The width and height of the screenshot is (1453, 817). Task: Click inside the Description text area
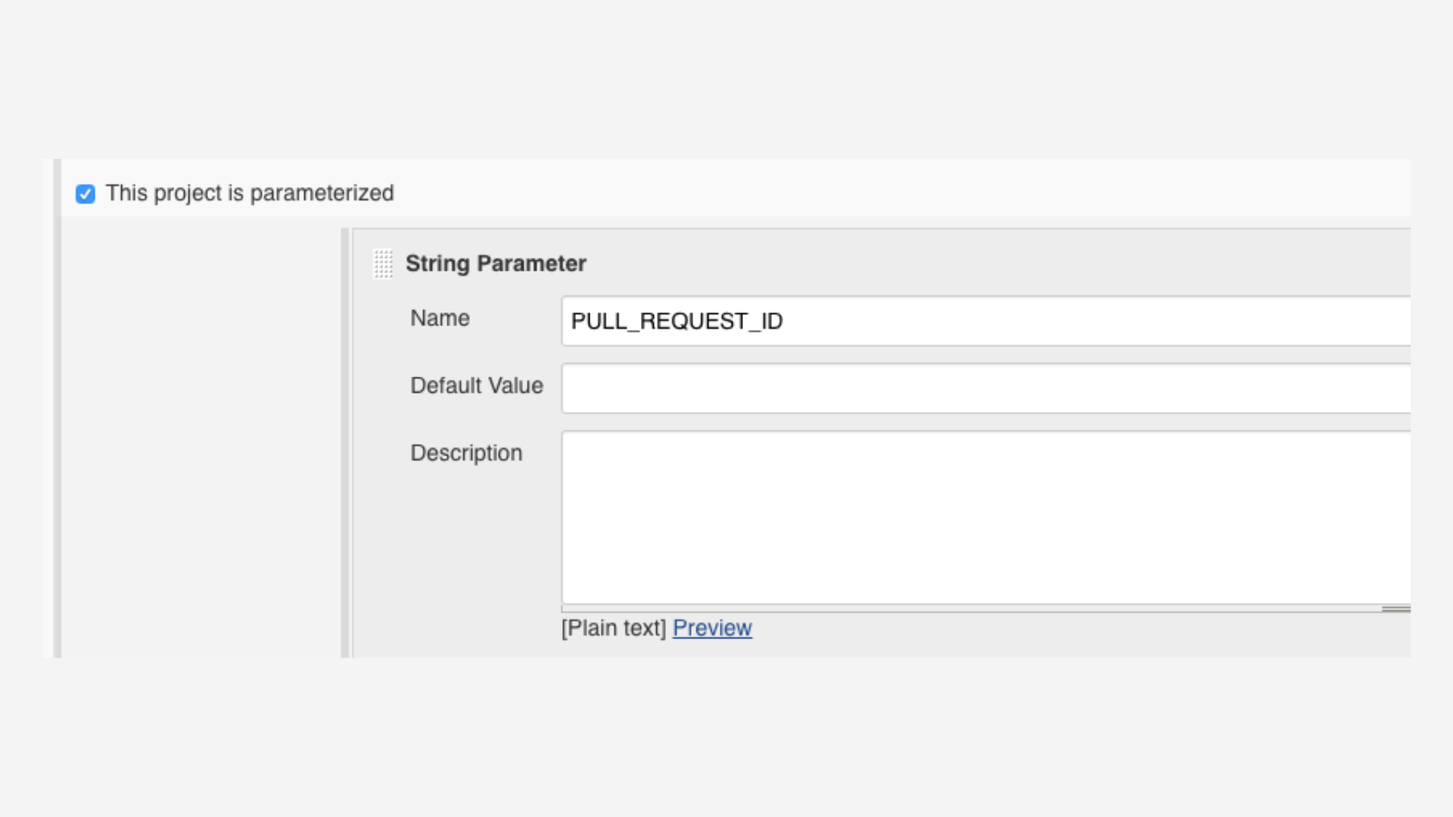[984, 517]
